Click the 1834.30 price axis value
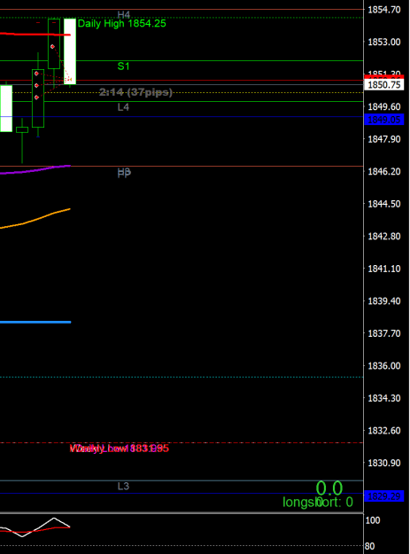The image size is (410, 554). click(384, 398)
